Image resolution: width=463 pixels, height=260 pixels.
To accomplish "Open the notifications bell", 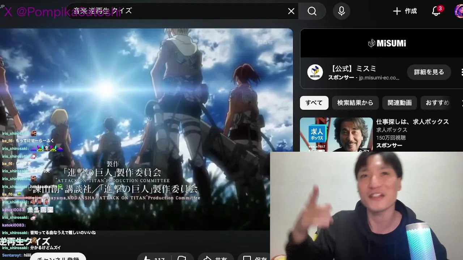I will click(x=437, y=11).
